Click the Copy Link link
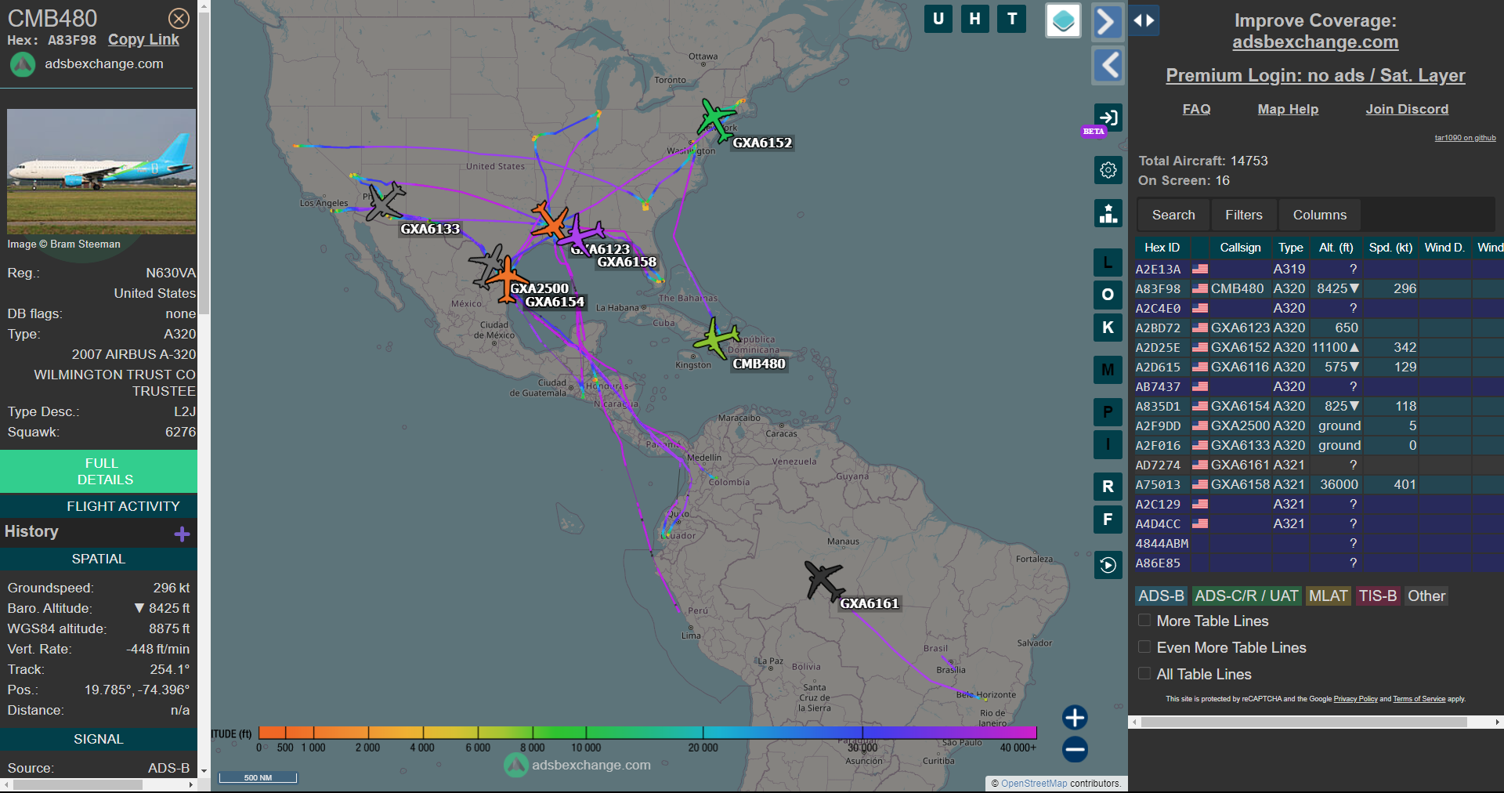 tap(143, 39)
